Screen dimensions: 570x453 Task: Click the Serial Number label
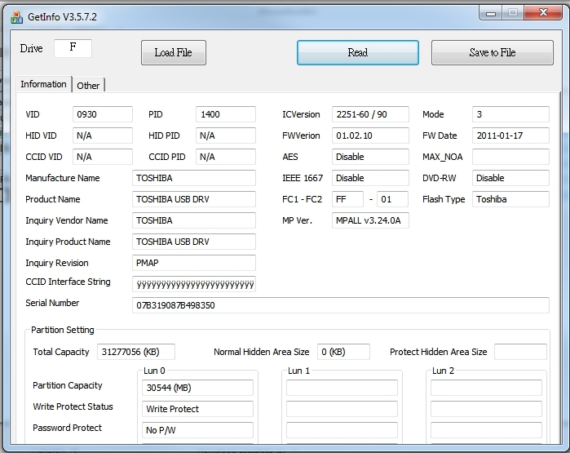coord(52,303)
